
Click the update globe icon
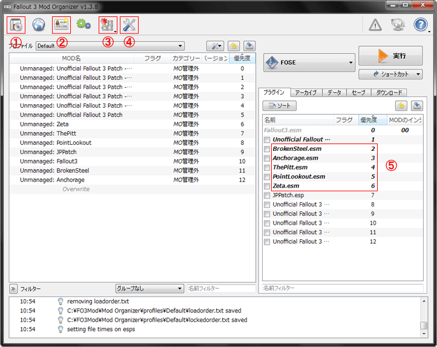tap(398, 25)
